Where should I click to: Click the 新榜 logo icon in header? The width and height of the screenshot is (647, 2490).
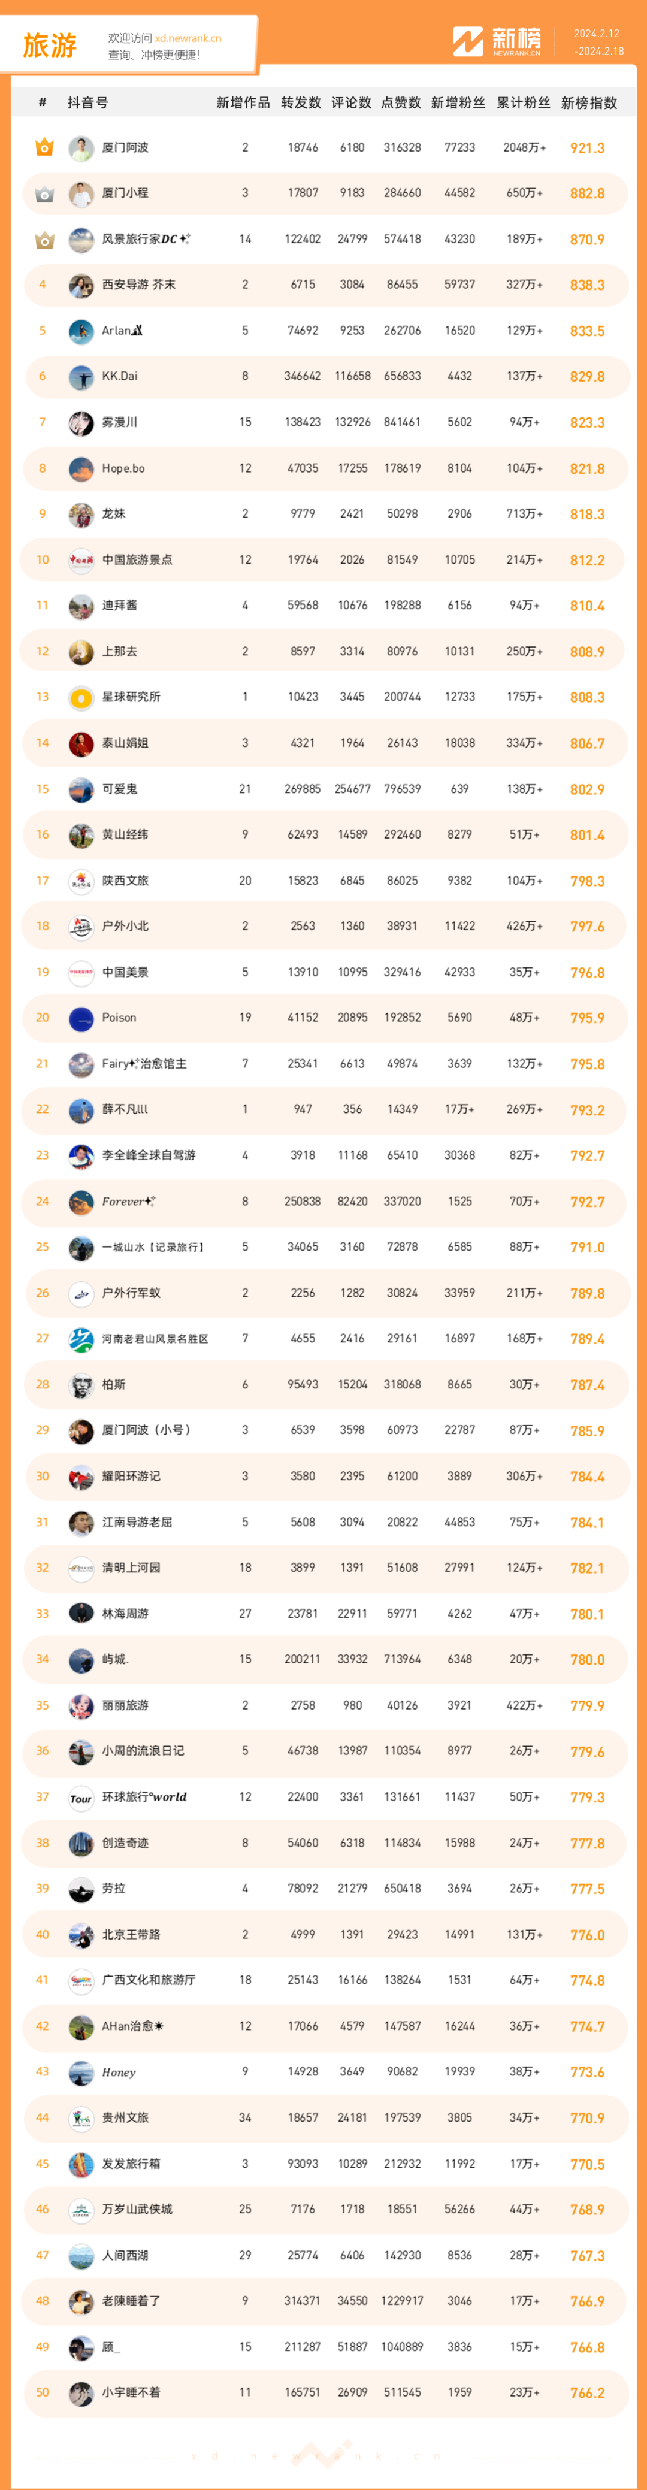468,41
